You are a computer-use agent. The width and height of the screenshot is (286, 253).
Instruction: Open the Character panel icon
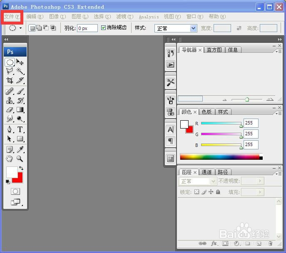coord(170,129)
